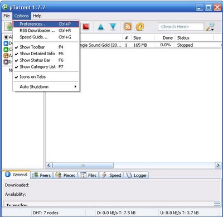
Task: Open the RSS Downloader toolbar icon
Action: [128, 27]
